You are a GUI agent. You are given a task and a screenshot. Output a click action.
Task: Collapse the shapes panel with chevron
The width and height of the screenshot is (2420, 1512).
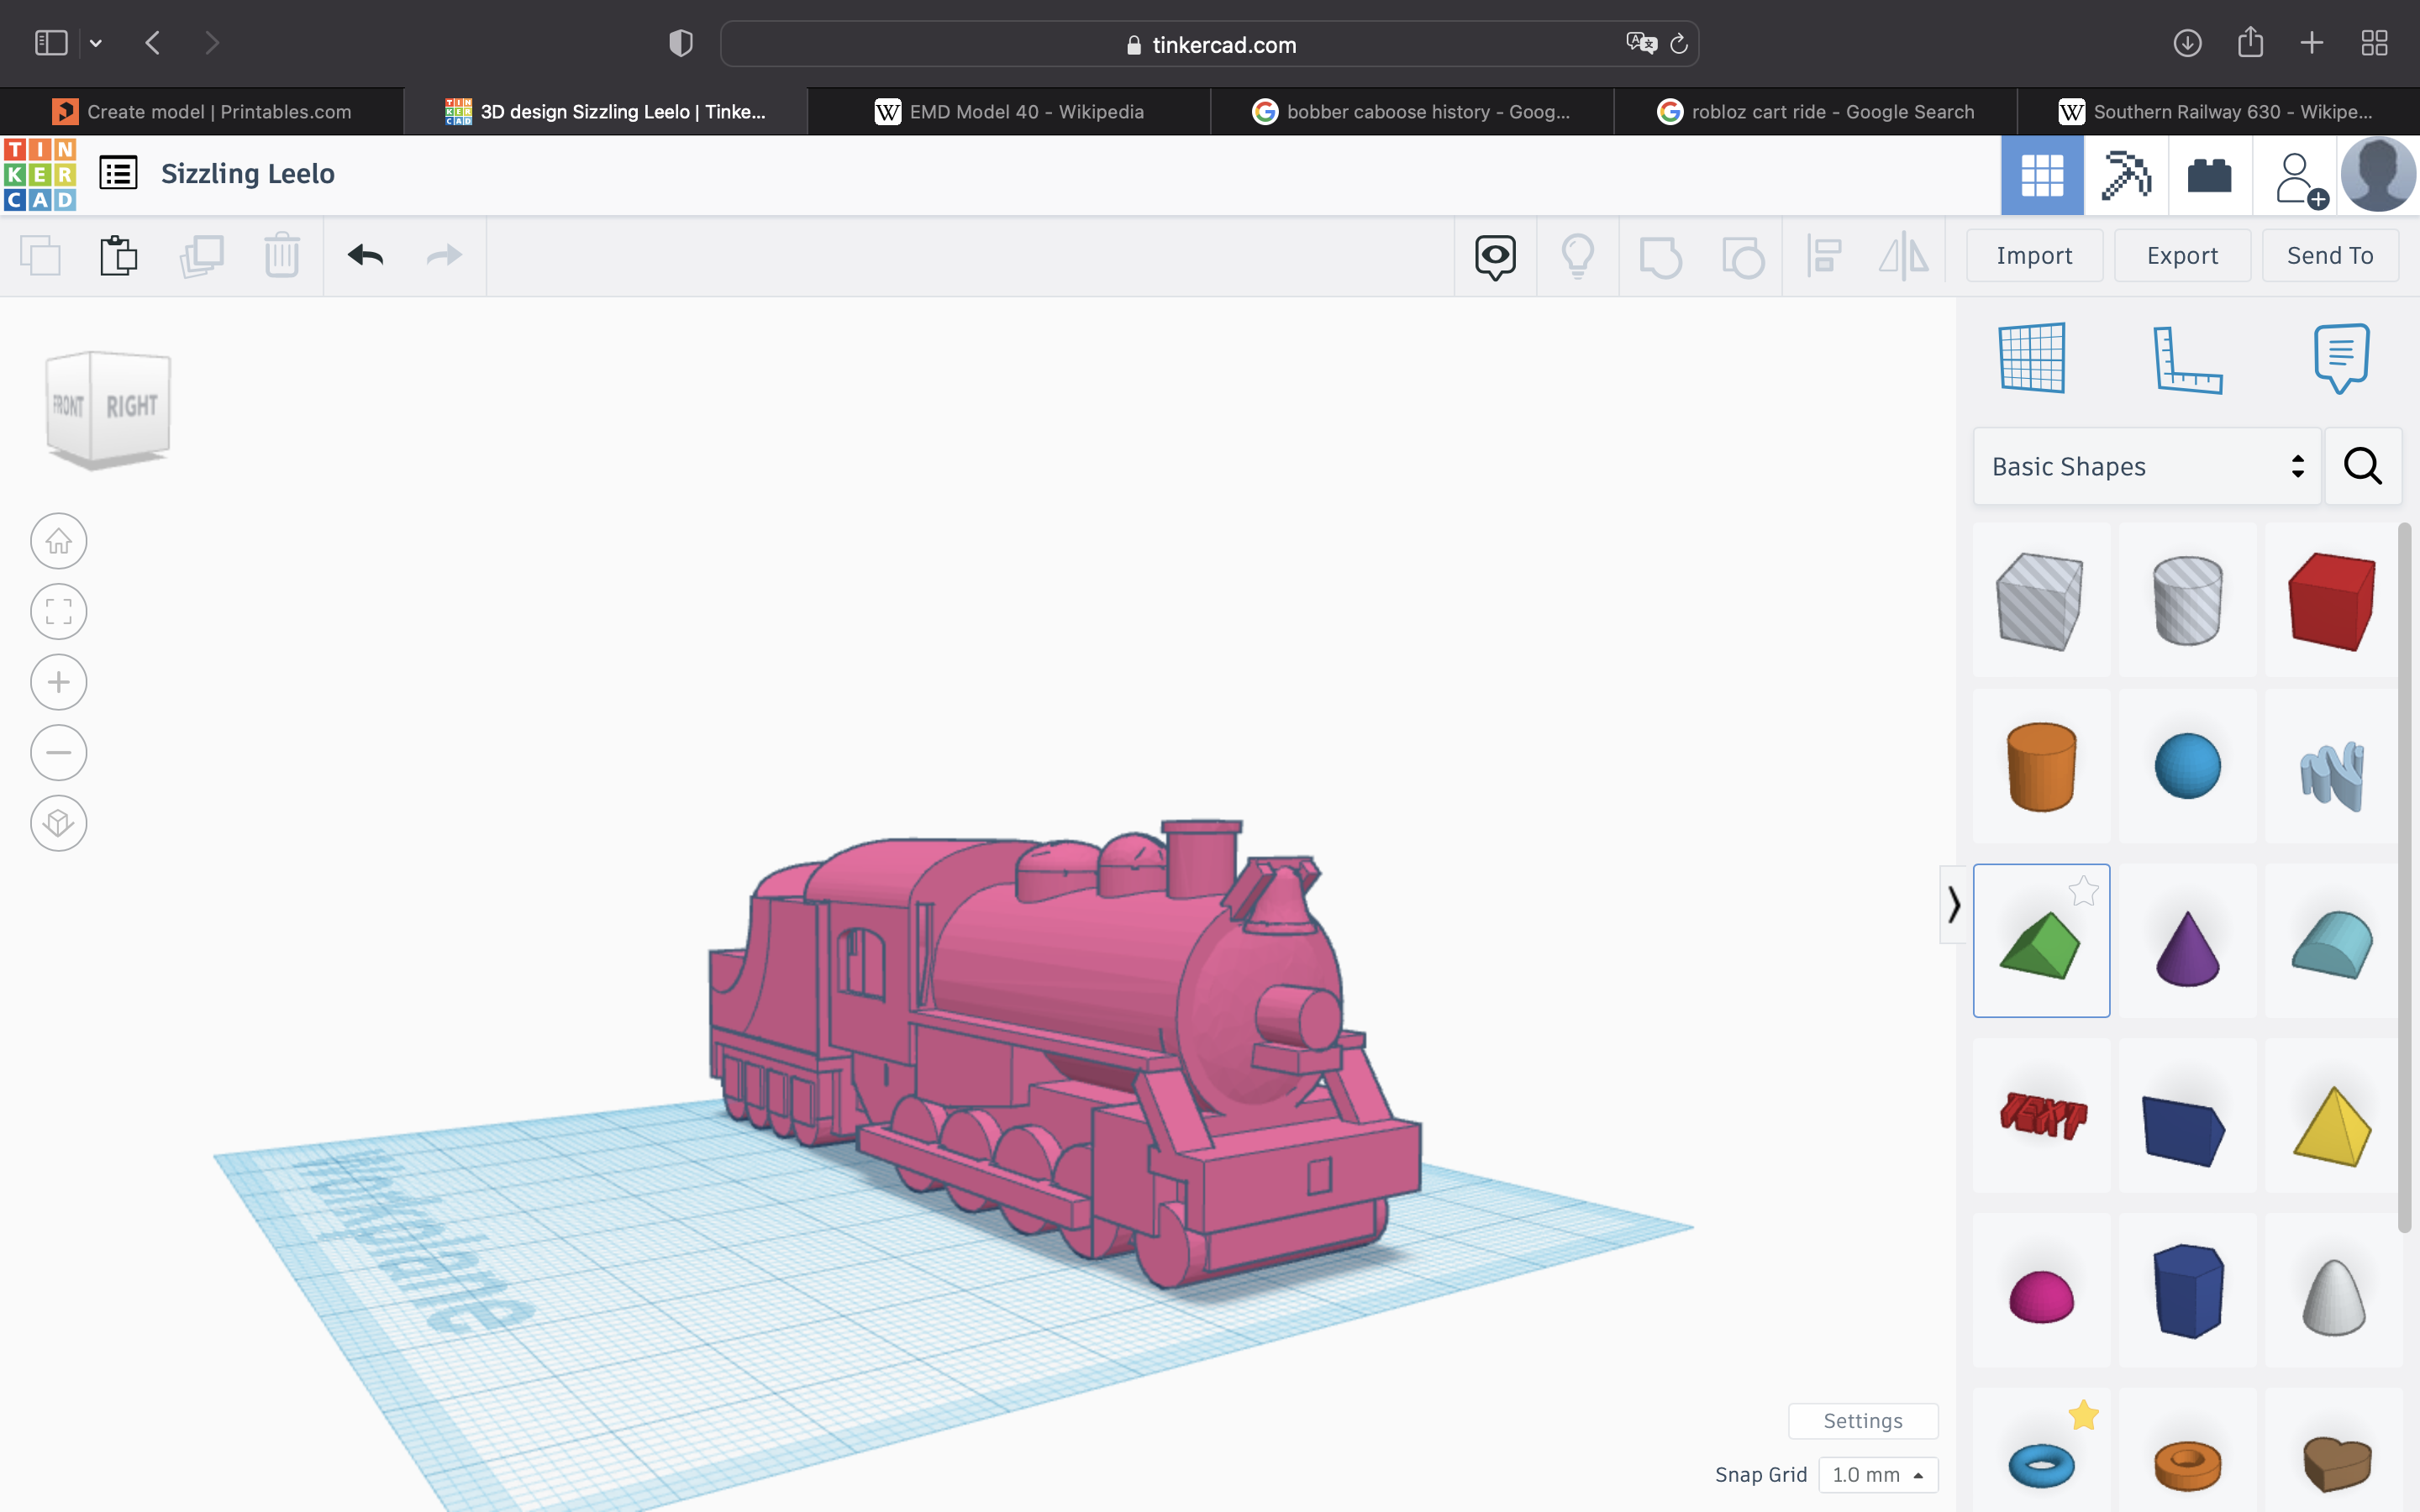tap(1953, 905)
